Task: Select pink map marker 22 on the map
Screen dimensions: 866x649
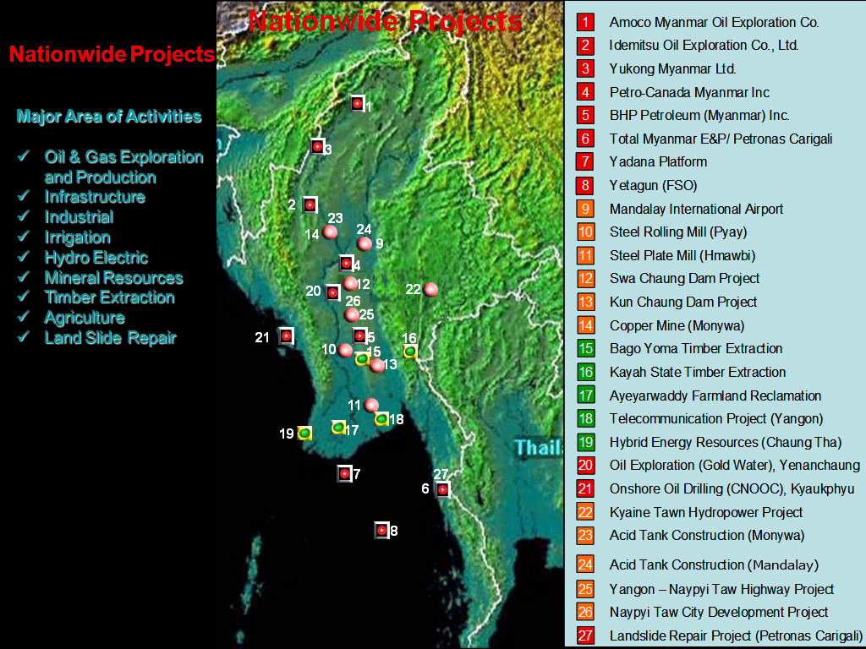Action: [431, 289]
